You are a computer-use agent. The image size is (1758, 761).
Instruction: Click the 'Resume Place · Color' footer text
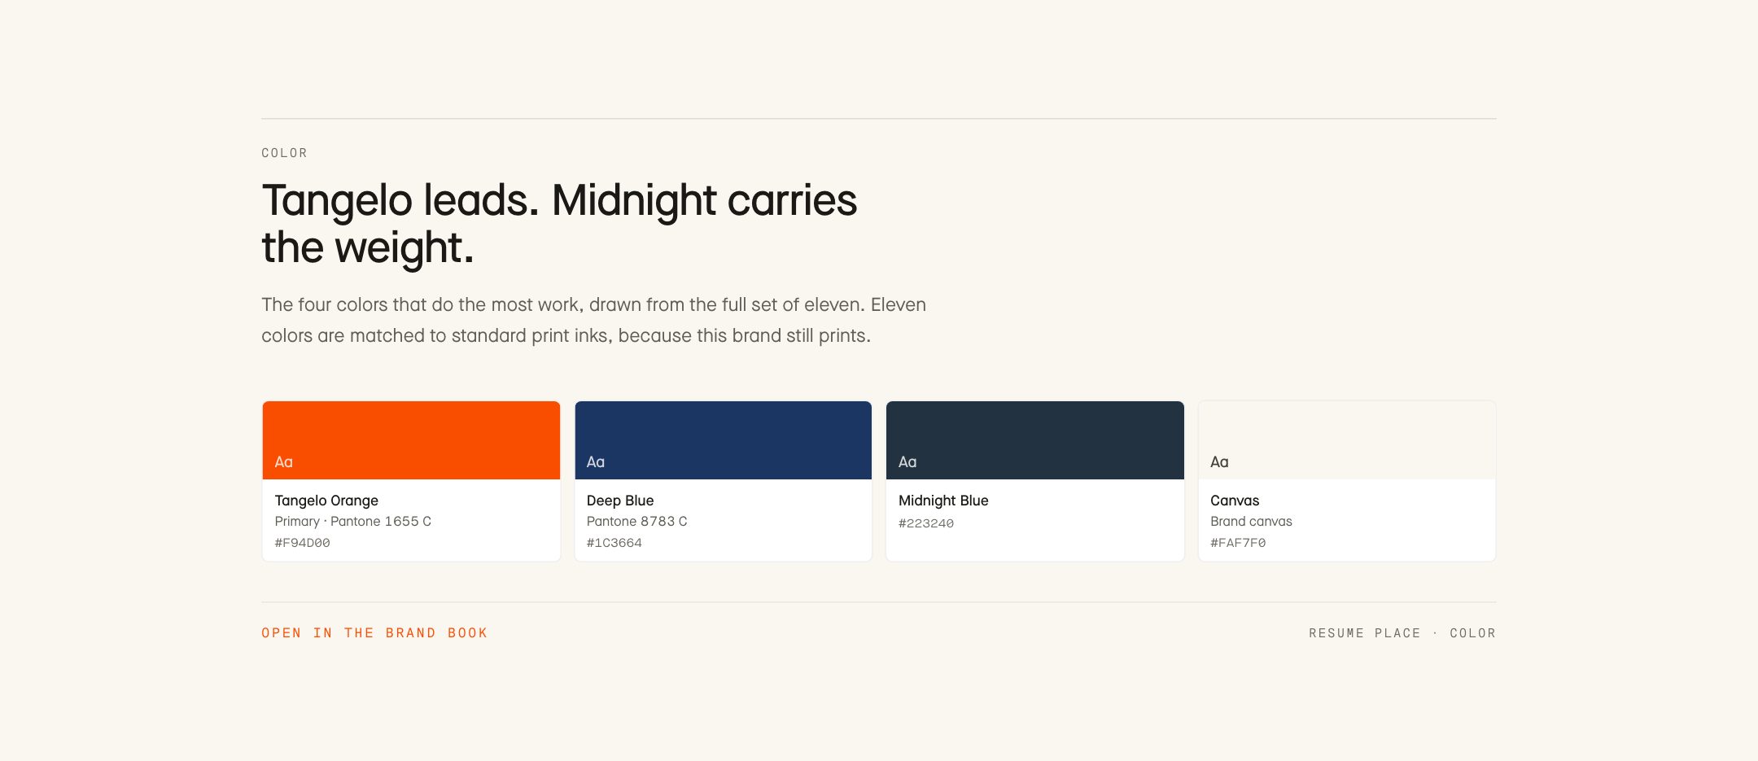click(1402, 633)
